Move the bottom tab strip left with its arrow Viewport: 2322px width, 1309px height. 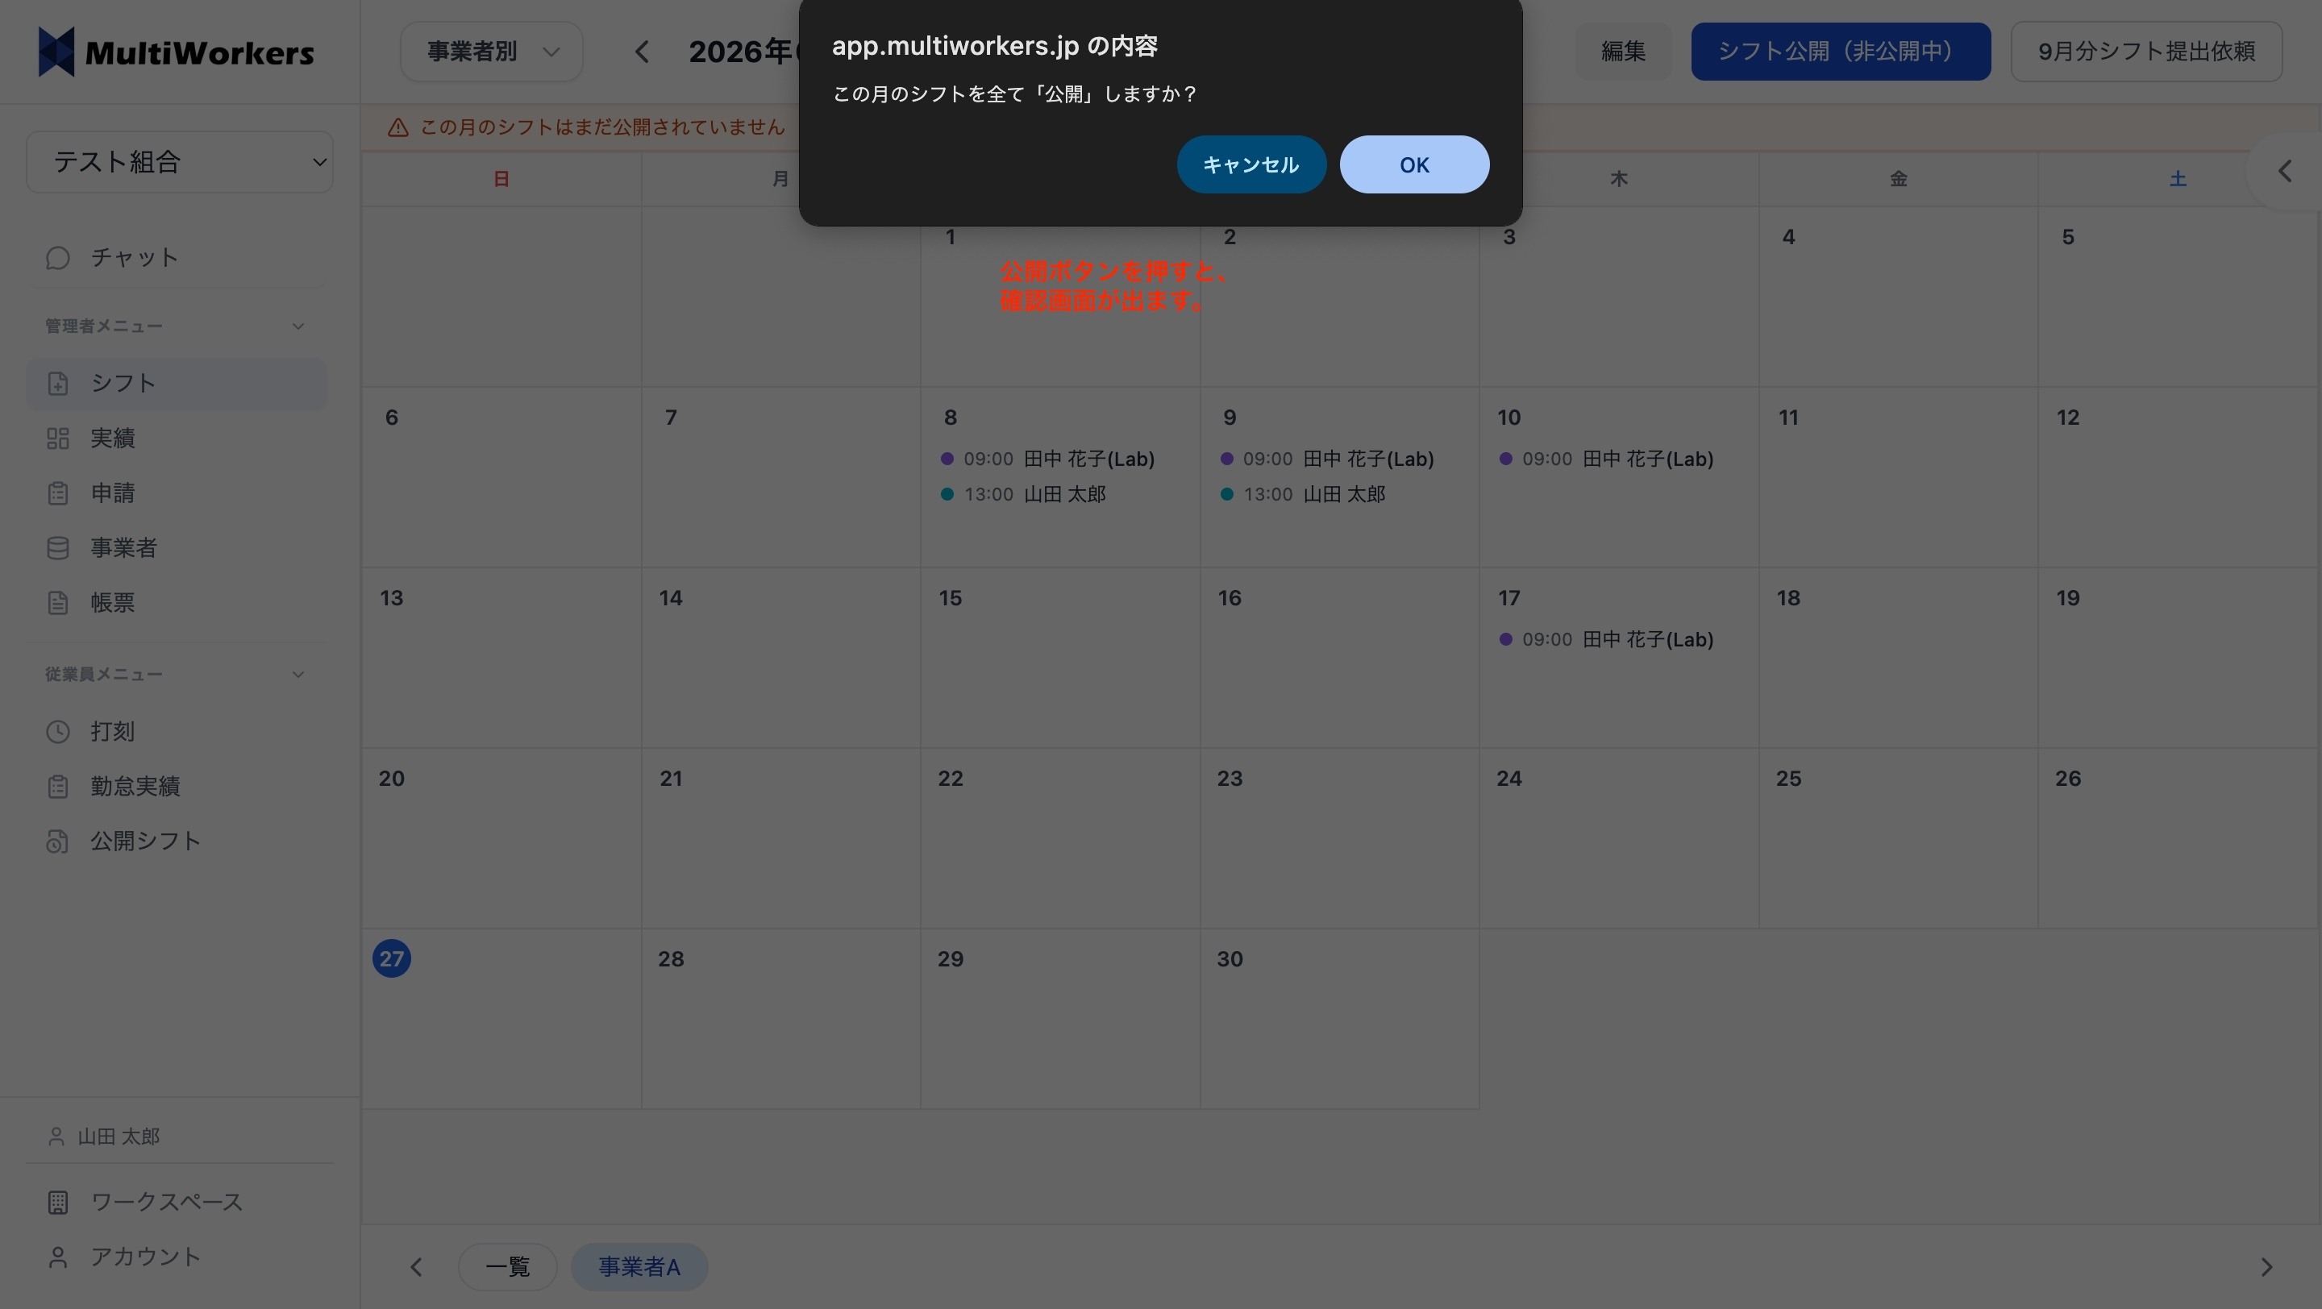click(x=417, y=1266)
